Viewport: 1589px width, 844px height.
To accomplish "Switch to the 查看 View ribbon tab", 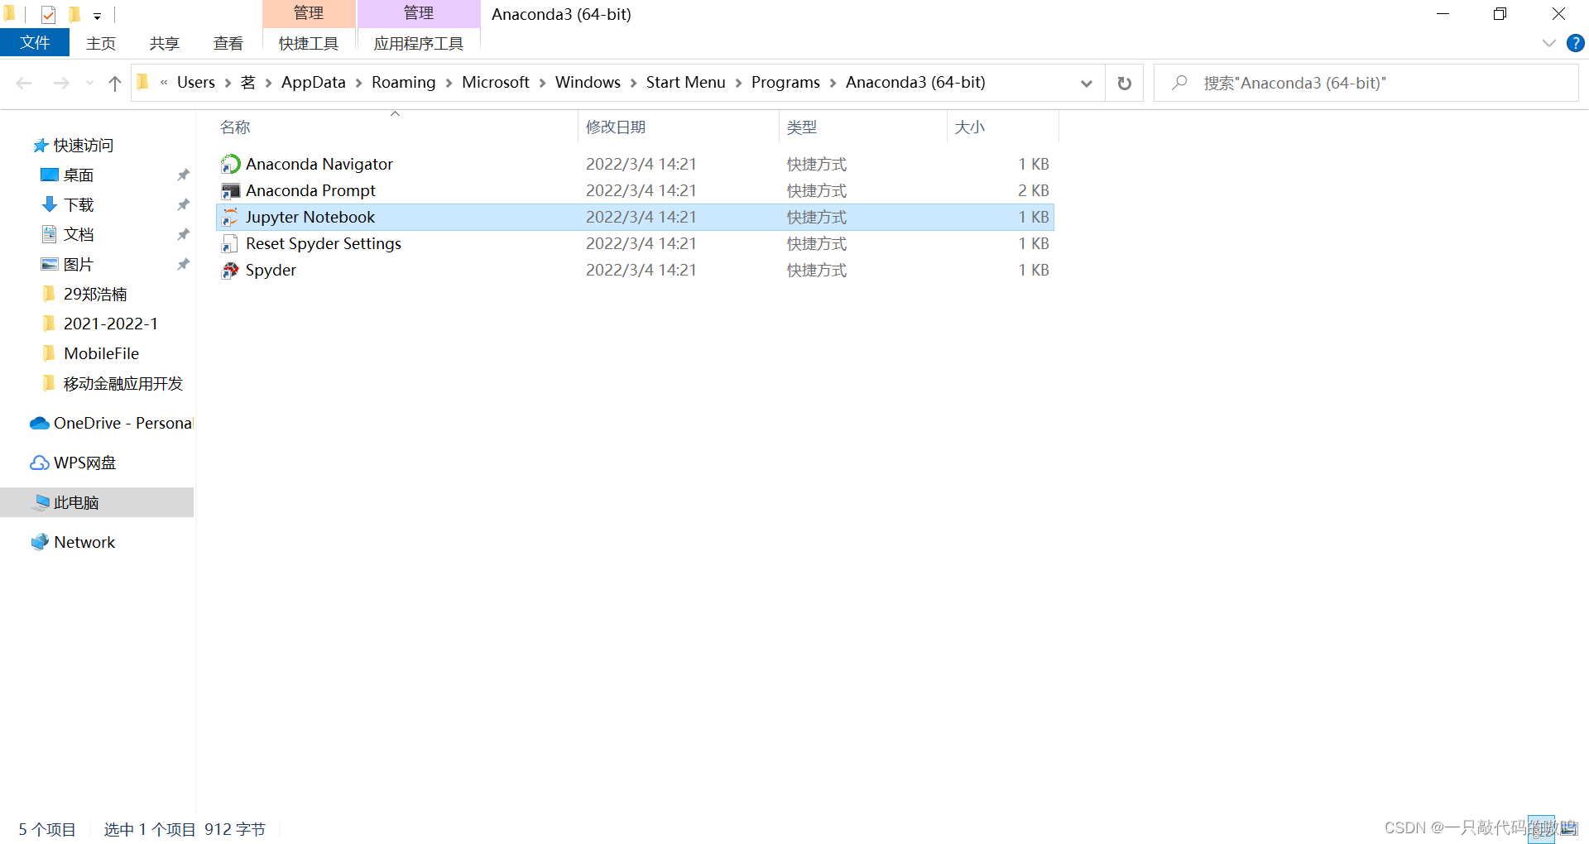I will click(x=228, y=43).
